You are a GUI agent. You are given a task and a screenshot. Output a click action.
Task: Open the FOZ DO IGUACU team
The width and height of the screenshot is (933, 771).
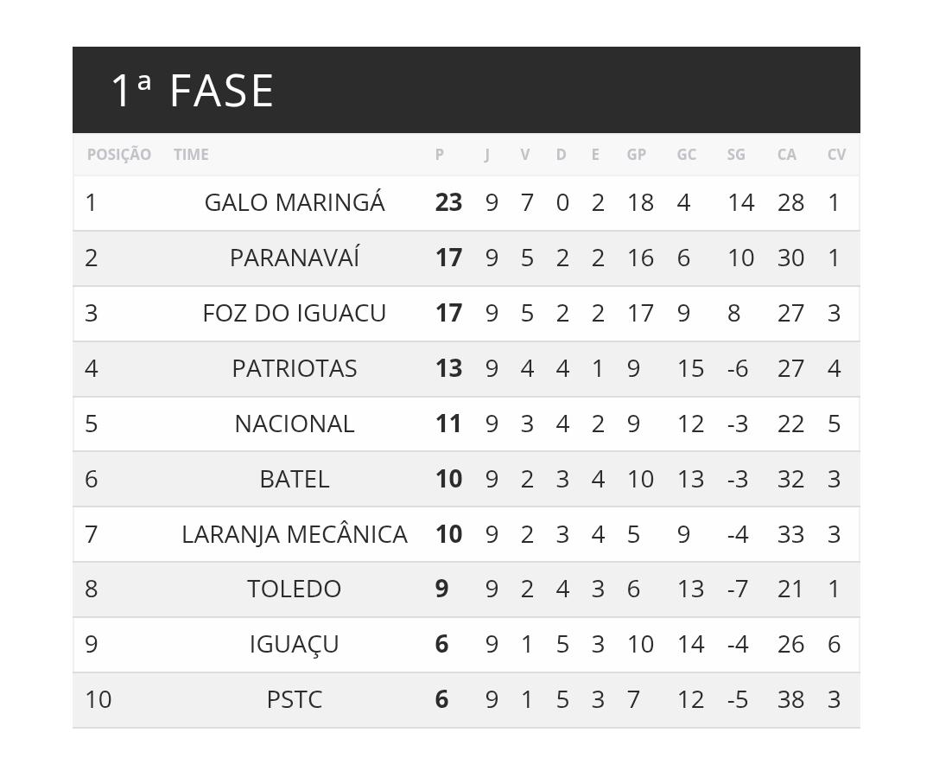(295, 313)
